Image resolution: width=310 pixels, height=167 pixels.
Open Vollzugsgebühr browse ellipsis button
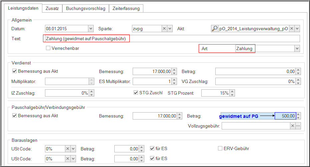coord(298,126)
